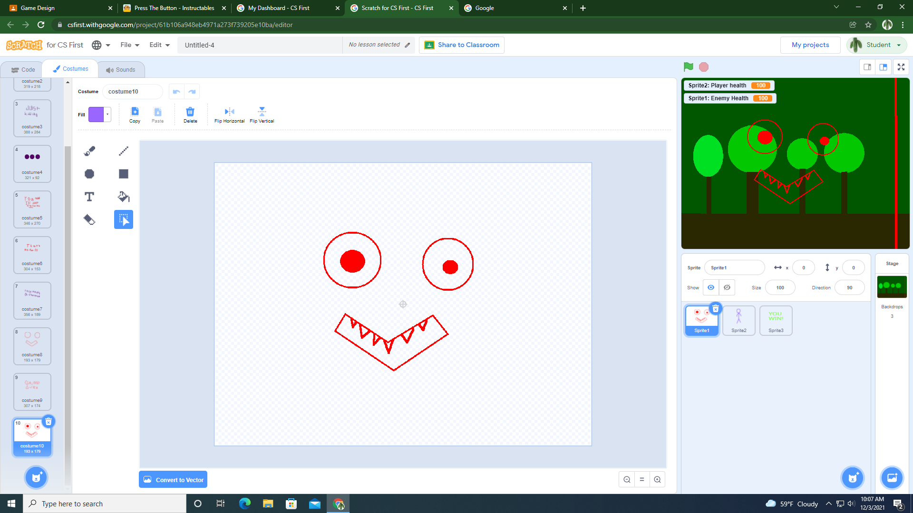This screenshot has width=913, height=513.
Task: Select the Line tool
Action: tap(123, 151)
